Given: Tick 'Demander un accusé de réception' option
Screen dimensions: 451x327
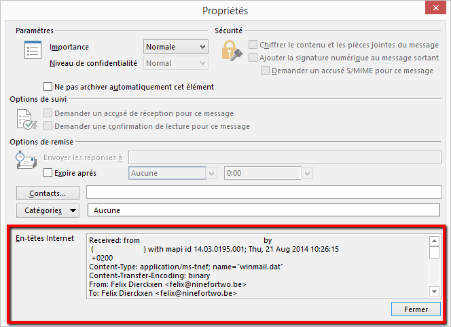Looking at the screenshot, I should 48,113.
